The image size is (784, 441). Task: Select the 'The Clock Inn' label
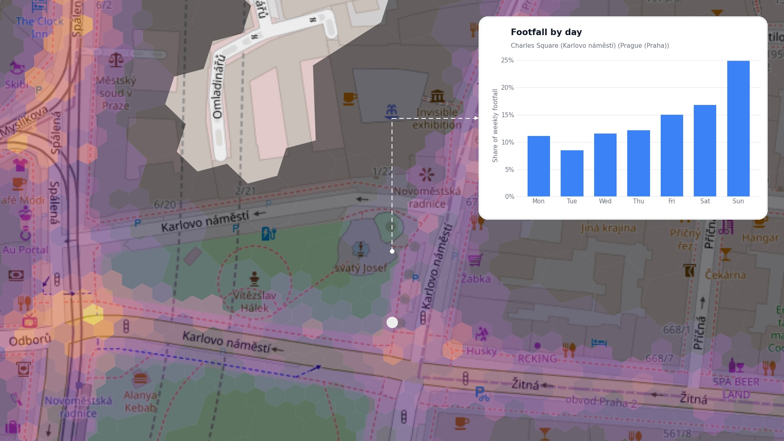[x=40, y=27]
